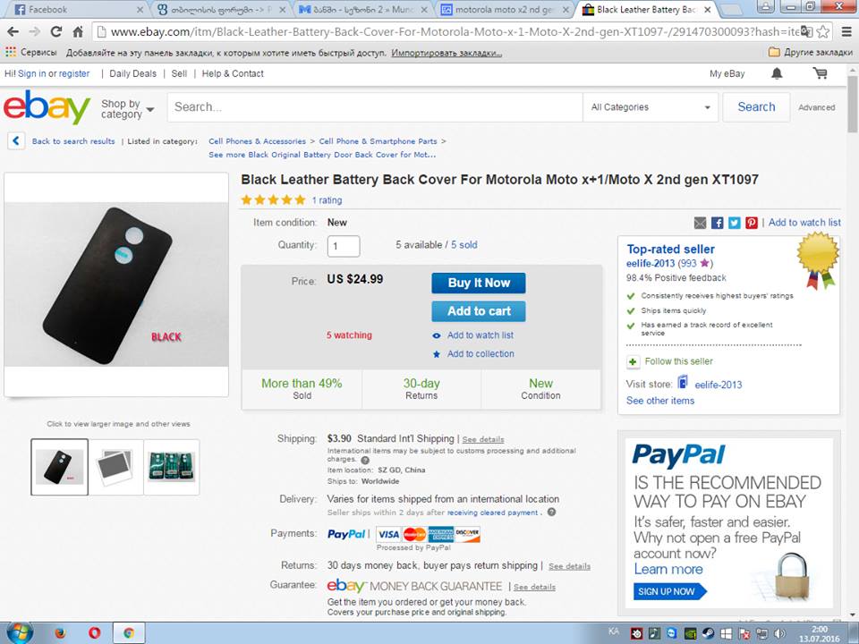Click the help icon beside customs charges

(x=365, y=460)
